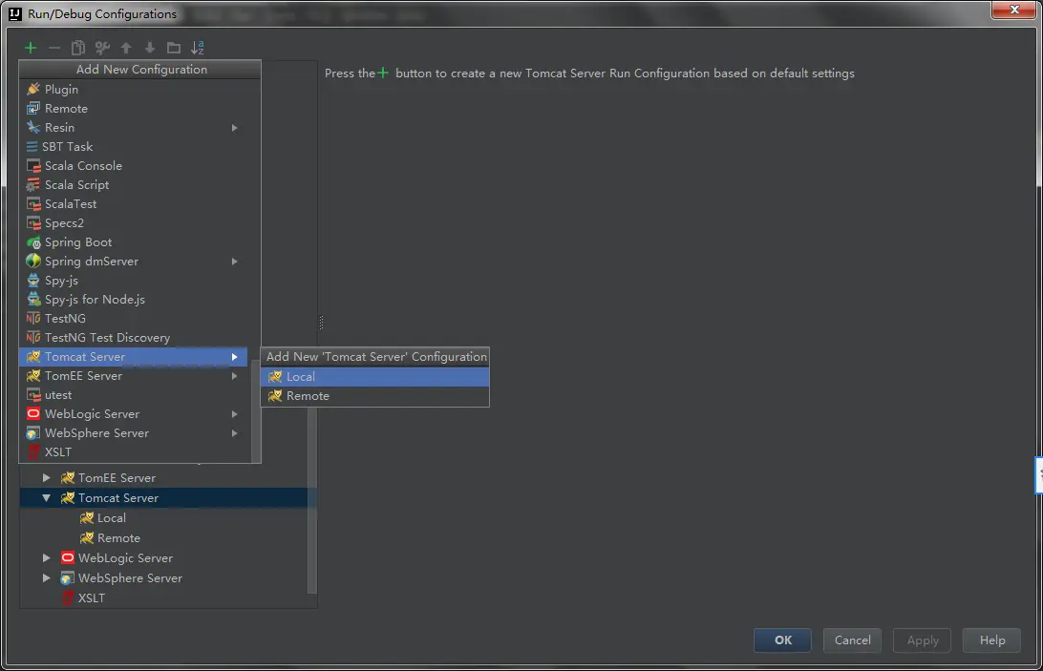Click the TestNG Test Discovery icon

[x=33, y=337]
